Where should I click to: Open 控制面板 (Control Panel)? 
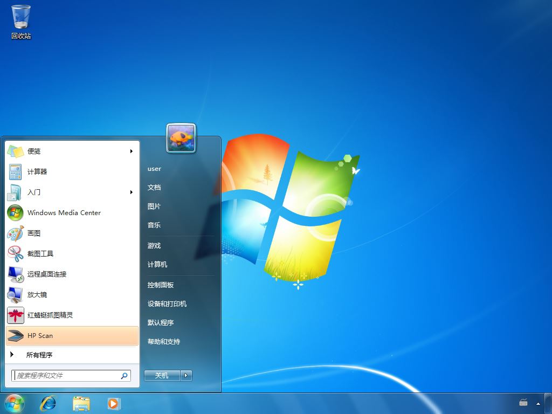pos(160,285)
